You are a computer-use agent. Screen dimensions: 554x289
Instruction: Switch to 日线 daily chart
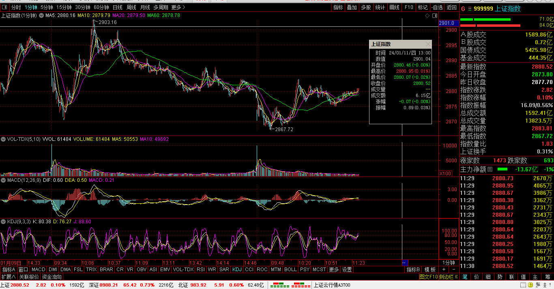[x=118, y=7]
